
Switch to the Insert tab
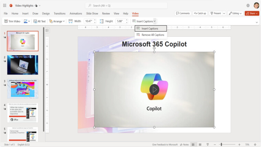[25, 13]
